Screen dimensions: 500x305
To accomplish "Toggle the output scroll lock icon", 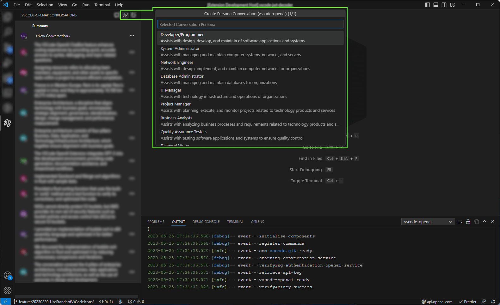I will pyautogui.click(x=468, y=222).
